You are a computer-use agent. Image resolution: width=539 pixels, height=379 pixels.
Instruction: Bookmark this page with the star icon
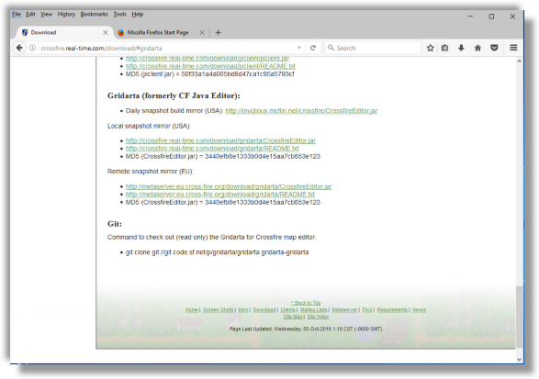pos(430,48)
